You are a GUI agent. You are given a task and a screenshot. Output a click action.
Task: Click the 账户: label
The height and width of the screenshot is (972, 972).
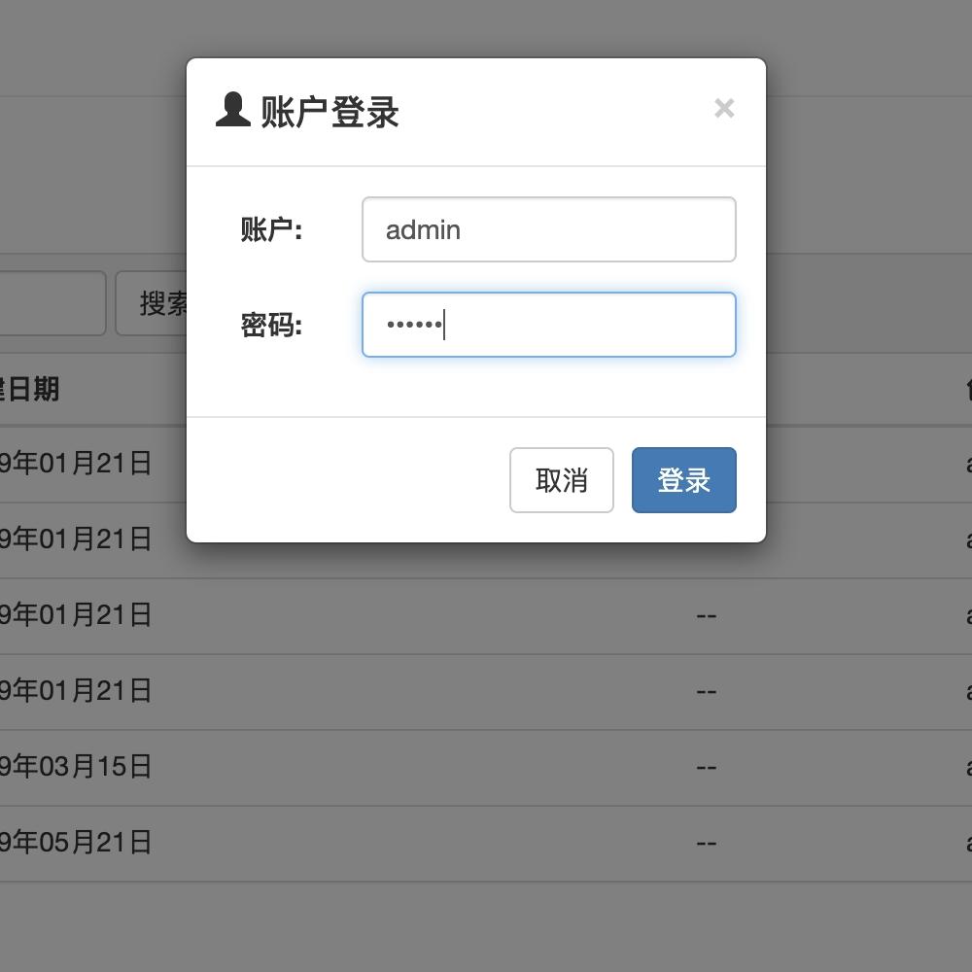point(271,229)
